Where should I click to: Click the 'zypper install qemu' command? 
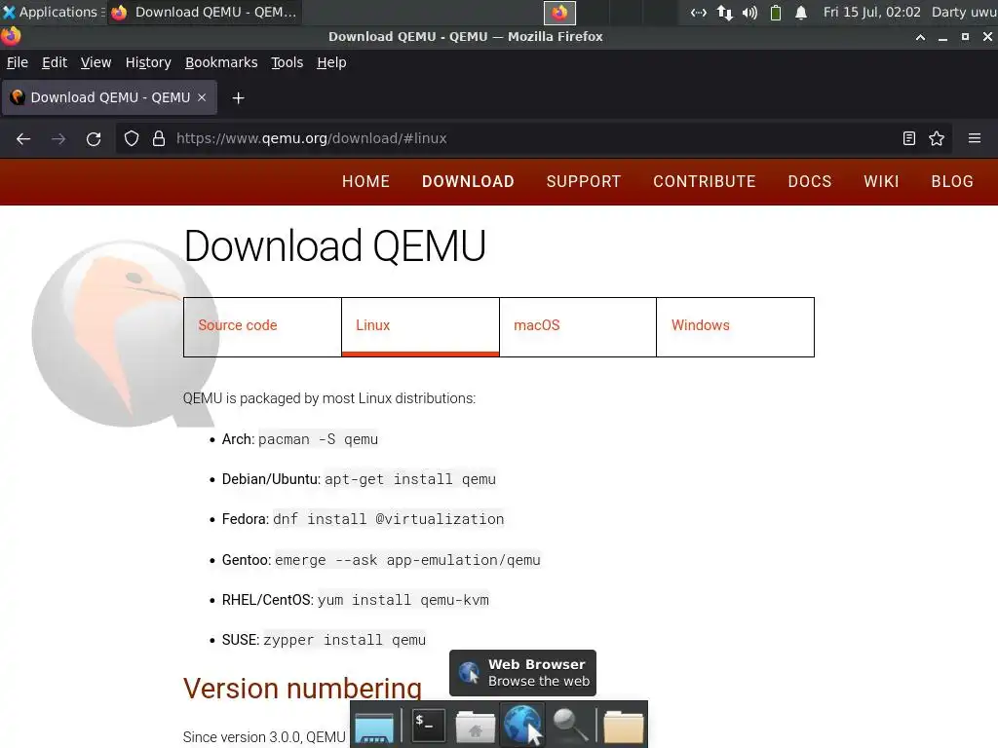coord(344,641)
